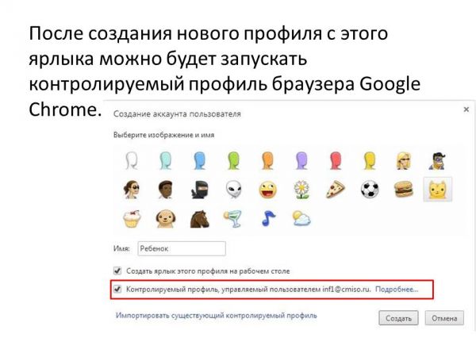Choose the ninja avatar image
476x357 pixels.
point(200,190)
